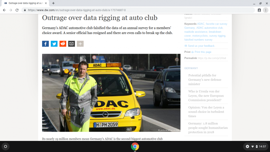Open system tray clock 14:57
The width and height of the screenshot is (270, 152).
coord(262,147)
